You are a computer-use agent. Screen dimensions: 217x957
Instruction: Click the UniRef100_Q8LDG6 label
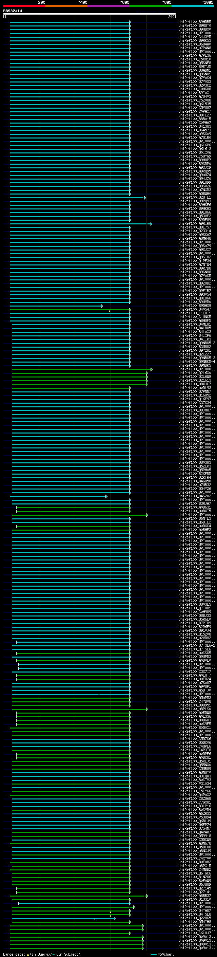point(195,298)
